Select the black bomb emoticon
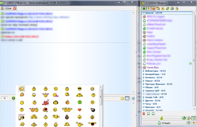Screen dimensions: 197x127 pyautogui.click(x=92, y=110)
